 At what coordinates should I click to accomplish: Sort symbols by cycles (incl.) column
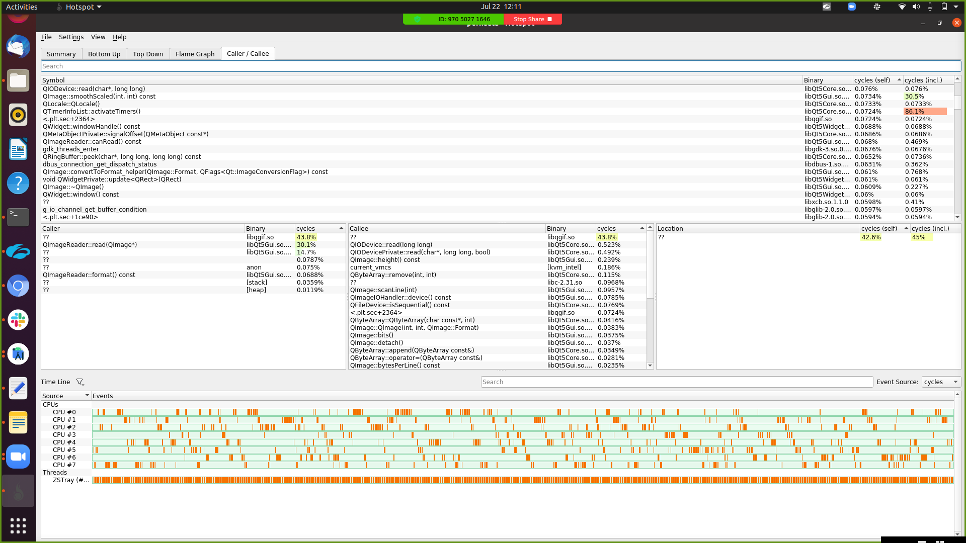(x=928, y=80)
